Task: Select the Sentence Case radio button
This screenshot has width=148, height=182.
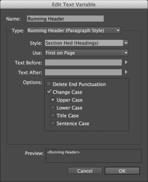Action: click(53, 123)
